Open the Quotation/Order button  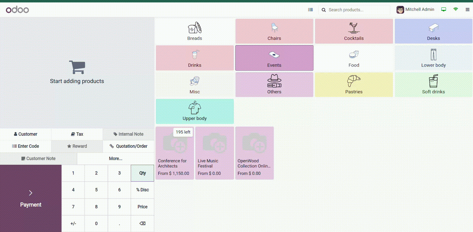(x=129, y=146)
